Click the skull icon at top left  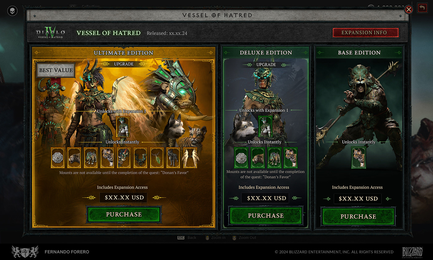[12, 11]
